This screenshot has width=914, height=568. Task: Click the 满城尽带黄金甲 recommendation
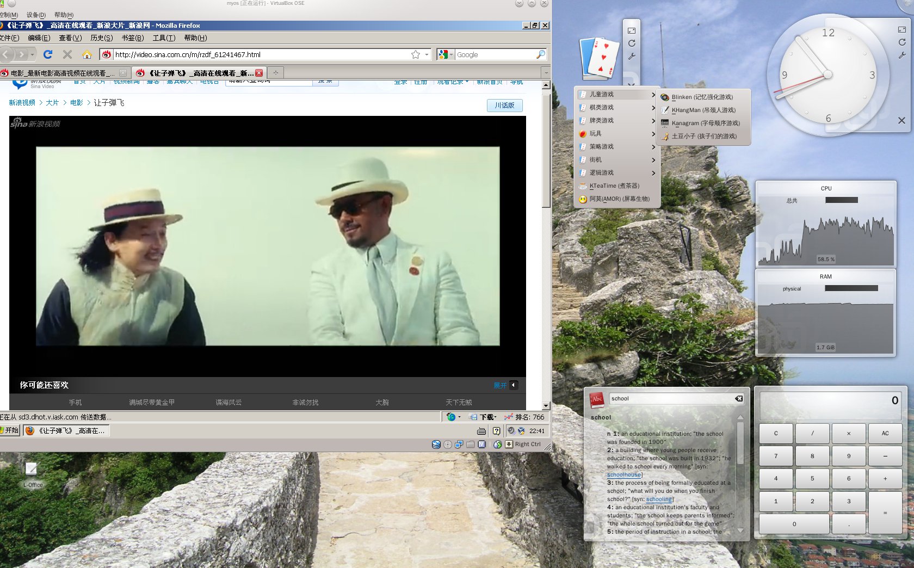pyautogui.click(x=152, y=403)
